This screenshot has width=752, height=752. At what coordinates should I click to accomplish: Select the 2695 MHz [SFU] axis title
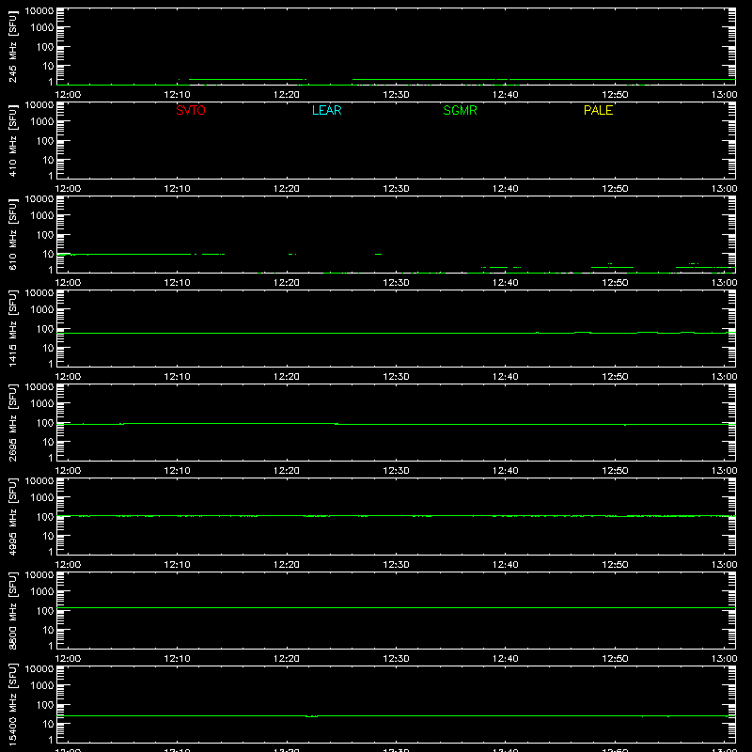12,422
